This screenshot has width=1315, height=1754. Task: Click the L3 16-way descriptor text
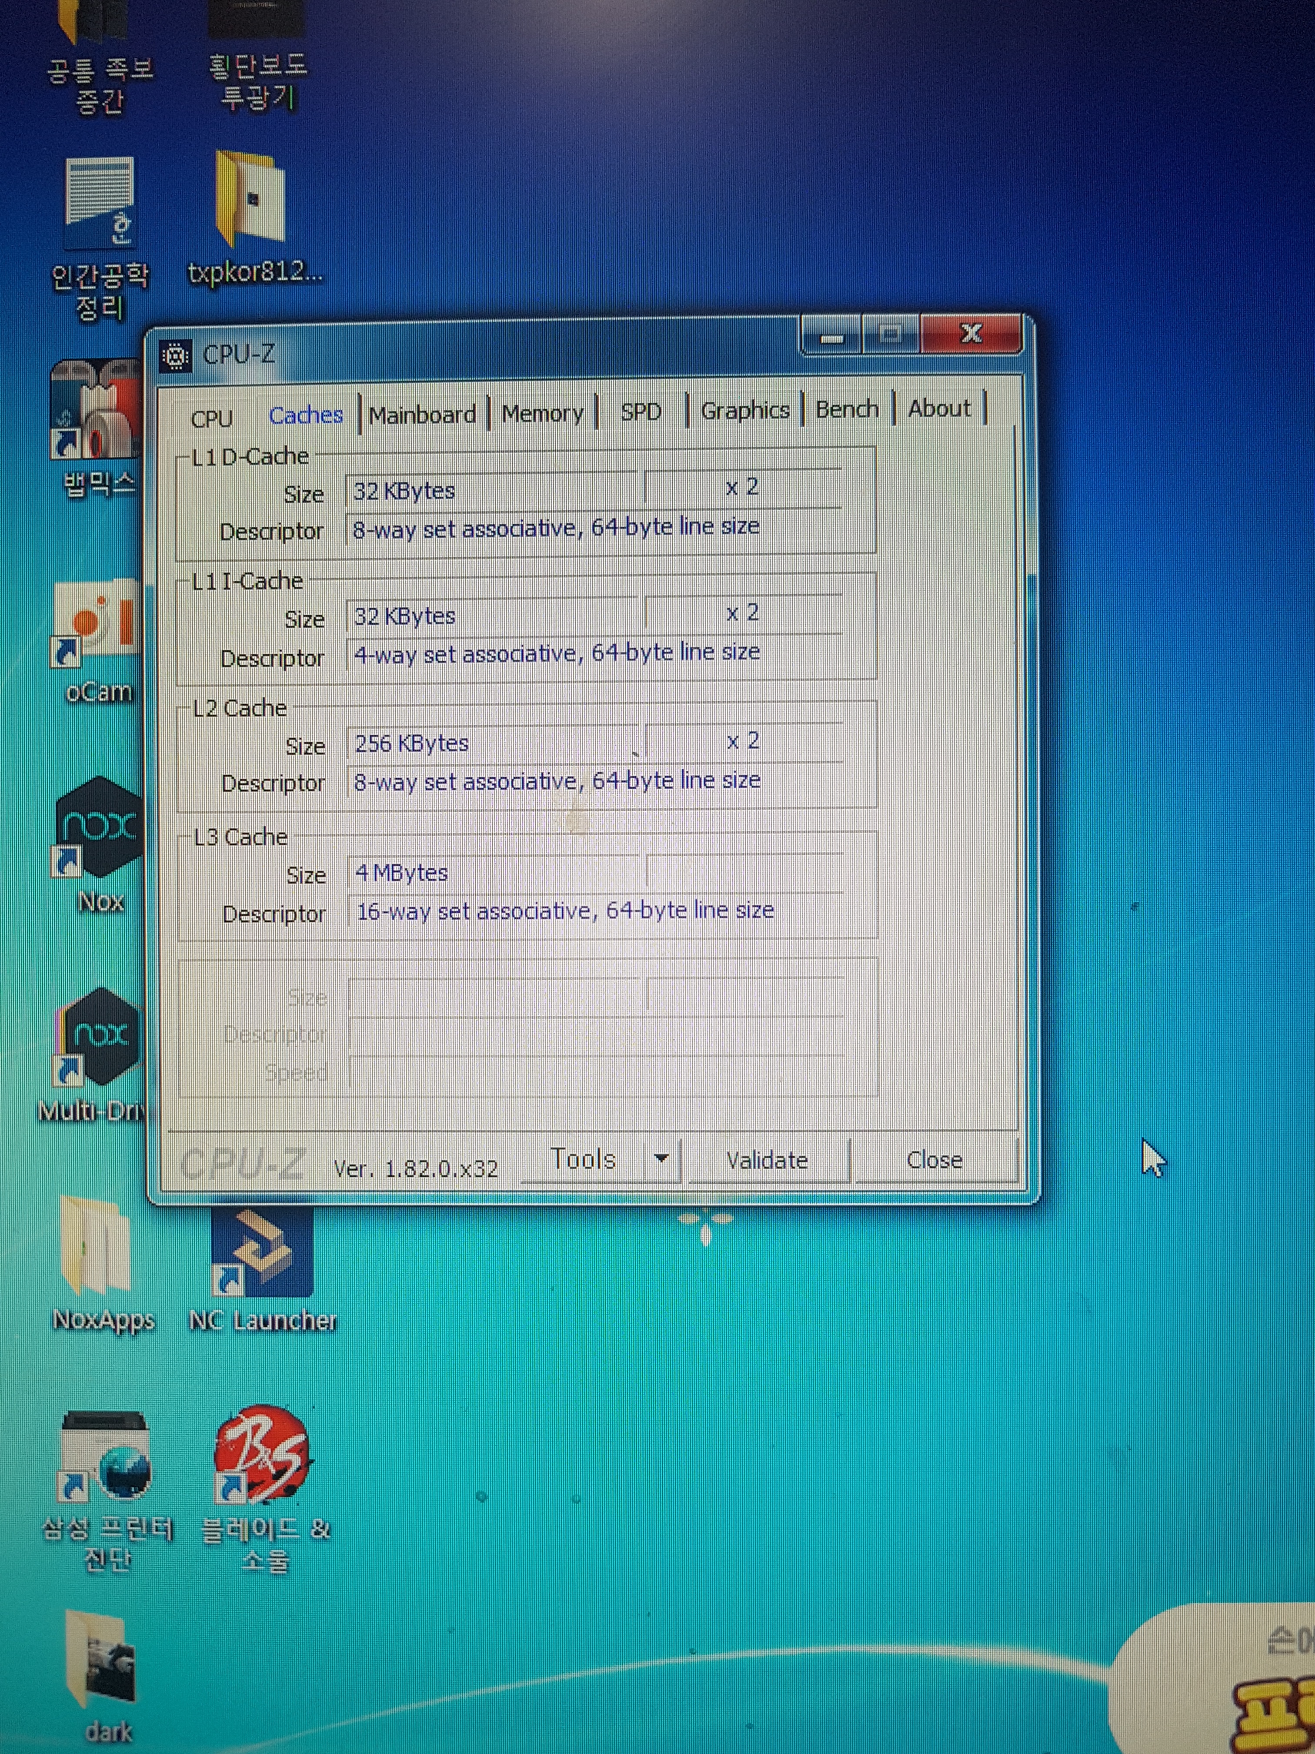[565, 910]
